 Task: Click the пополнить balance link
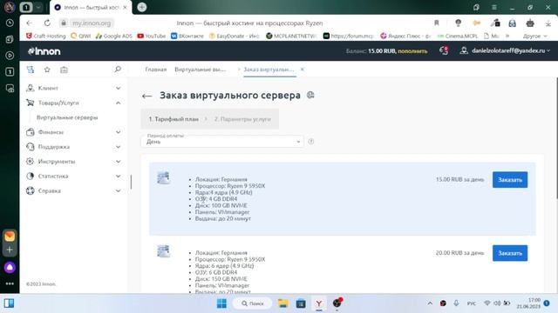click(x=412, y=51)
